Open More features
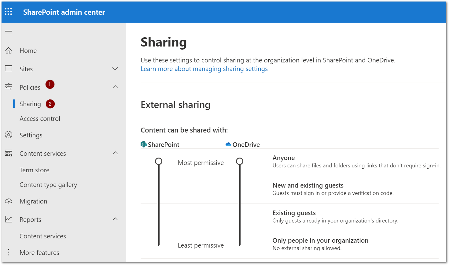 39,253
